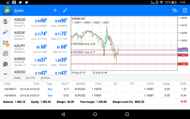Viewport: 190px width, 119px height.
Task: Tap first Twitter notification icon in status bar
Action: [20, 2]
